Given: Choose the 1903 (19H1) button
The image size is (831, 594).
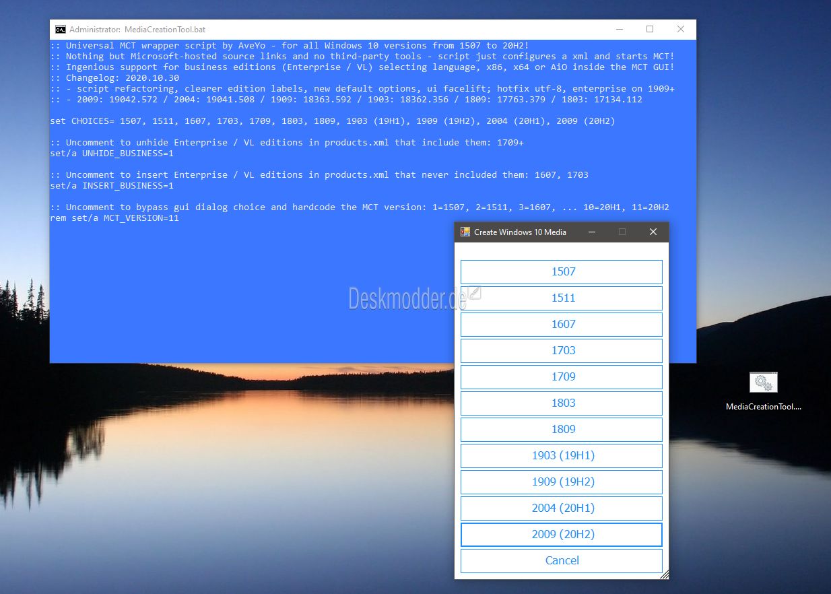Looking at the screenshot, I should (x=562, y=456).
